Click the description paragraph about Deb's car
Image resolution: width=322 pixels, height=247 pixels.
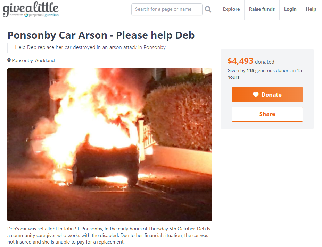[x=109, y=235]
